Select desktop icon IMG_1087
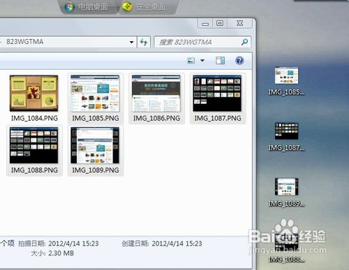The height and width of the screenshot is (270, 349). coord(286,137)
